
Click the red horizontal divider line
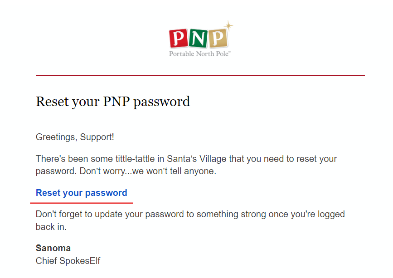click(x=200, y=75)
